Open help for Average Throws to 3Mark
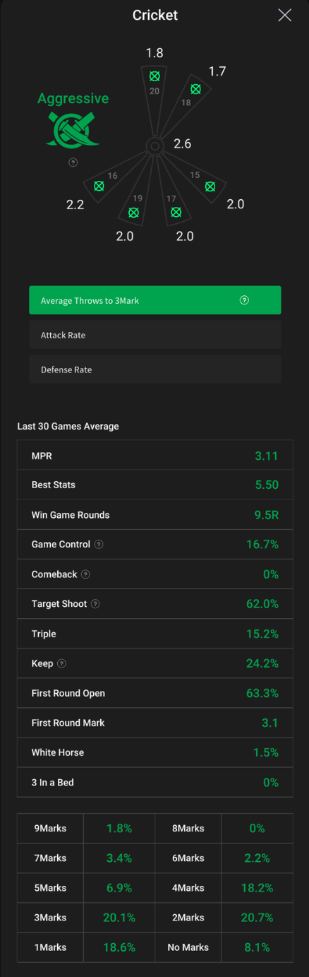Viewport: 309px width, 977px height. [x=244, y=300]
